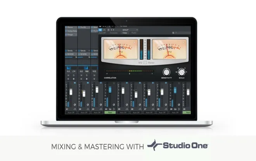Click the round knob icon on channel 27
256x161 pixels.
click(153, 105)
